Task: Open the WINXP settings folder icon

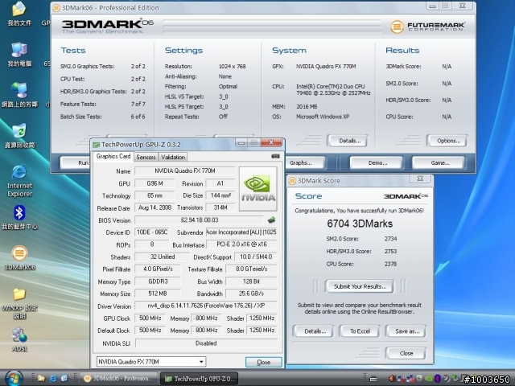Action: click(19, 304)
